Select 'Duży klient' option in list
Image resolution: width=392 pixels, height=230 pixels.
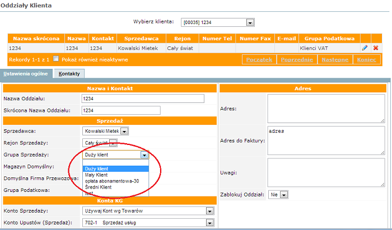point(116,169)
